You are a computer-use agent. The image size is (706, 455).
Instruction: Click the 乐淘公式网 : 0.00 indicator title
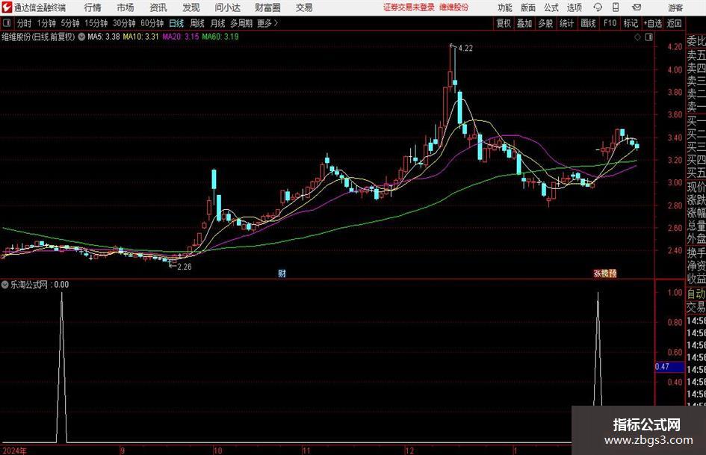[x=40, y=285]
